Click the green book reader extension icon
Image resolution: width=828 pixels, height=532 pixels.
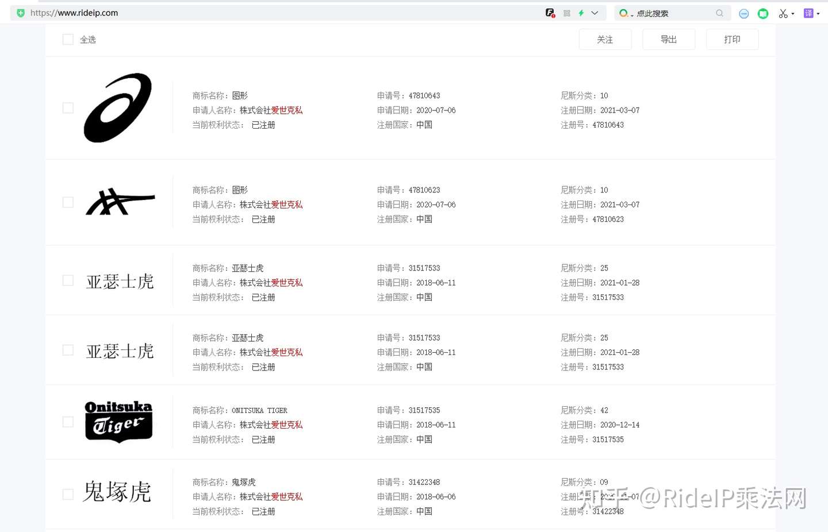tap(763, 13)
